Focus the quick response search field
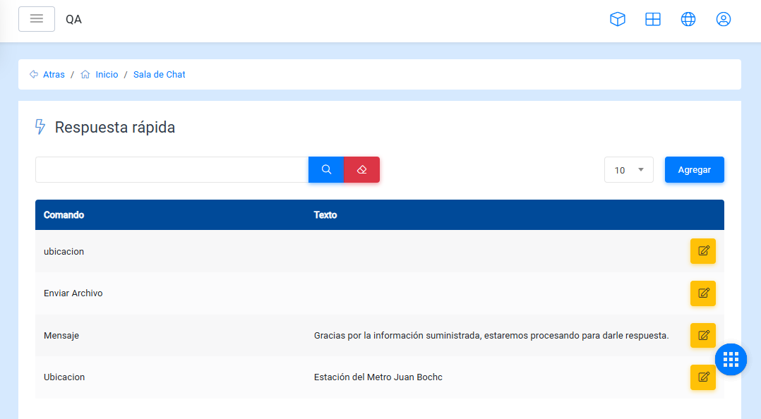Image resolution: width=761 pixels, height=419 pixels. pos(172,170)
